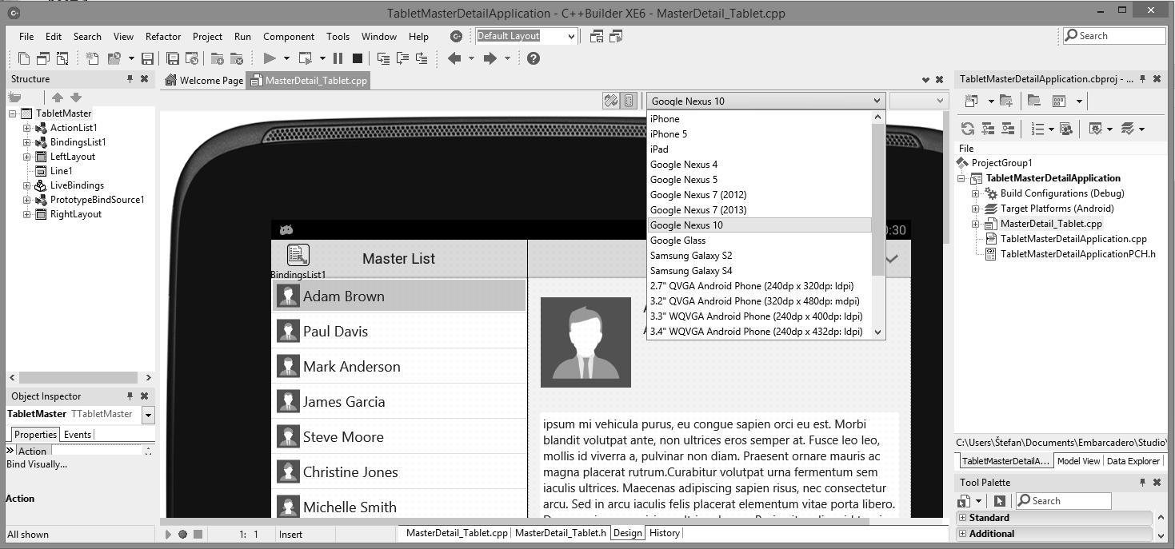This screenshot has width=1175, height=549.
Task: Click the Step Over debug icon
Action: [x=402, y=58]
